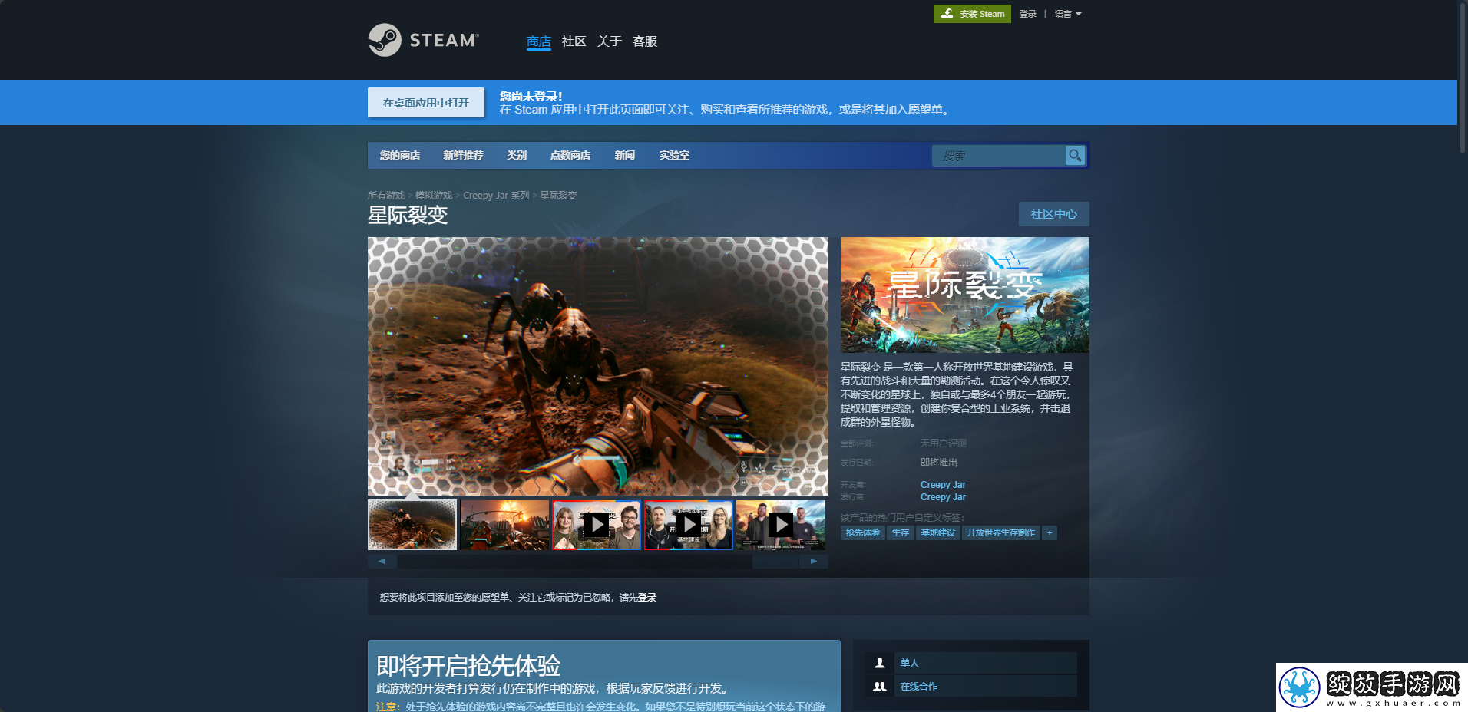Follow the 星际裂变 breadcrumb link
Viewport: 1468px width, 712px height.
click(x=558, y=196)
